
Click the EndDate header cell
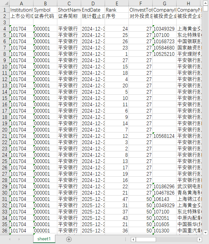pyautogui.click(x=93, y=10)
